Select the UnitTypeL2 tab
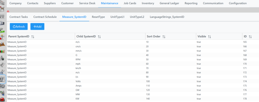This screenshot has height=102, width=259. coord(137,17)
